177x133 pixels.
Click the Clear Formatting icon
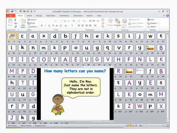[74, 21]
